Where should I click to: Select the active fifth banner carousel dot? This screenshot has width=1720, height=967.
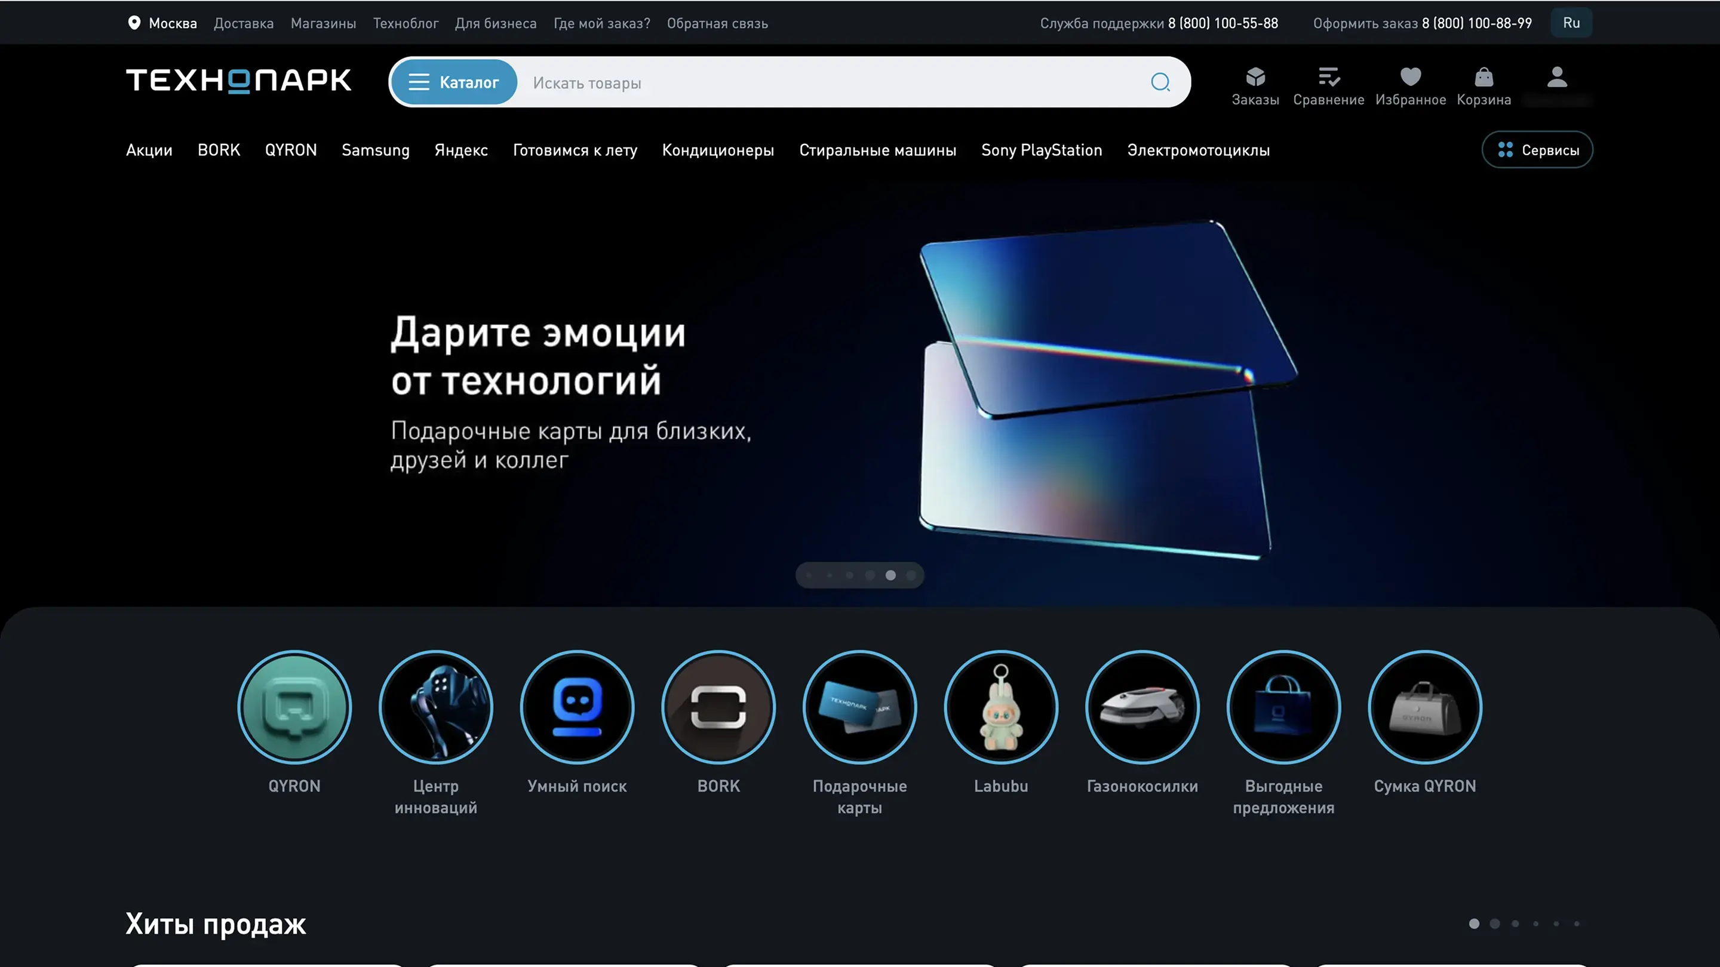click(x=890, y=575)
